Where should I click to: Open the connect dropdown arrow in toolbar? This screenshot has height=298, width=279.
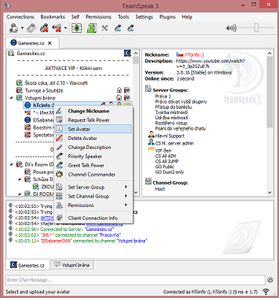pyautogui.click(x=22, y=28)
